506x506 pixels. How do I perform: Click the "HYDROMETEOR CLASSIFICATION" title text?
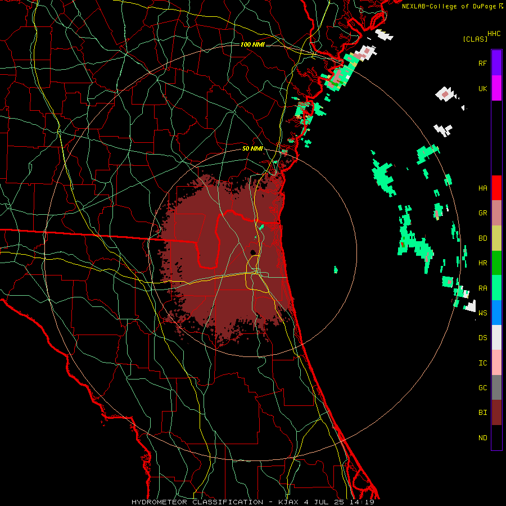(197, 502)
